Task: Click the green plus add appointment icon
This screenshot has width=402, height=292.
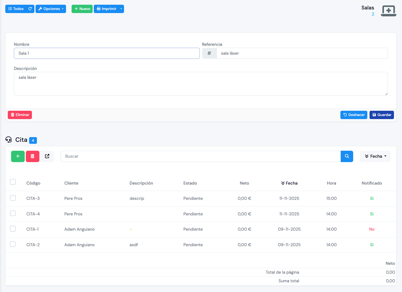Action: pyautogui.click(x=18, y=156)
